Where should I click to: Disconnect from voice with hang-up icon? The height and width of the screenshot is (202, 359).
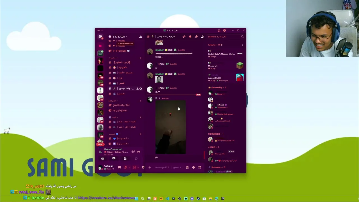(139, 152)
